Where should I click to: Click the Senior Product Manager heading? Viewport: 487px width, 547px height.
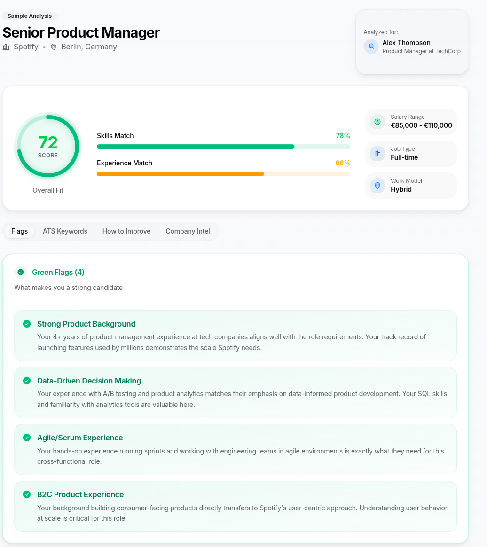pos(81,32)
